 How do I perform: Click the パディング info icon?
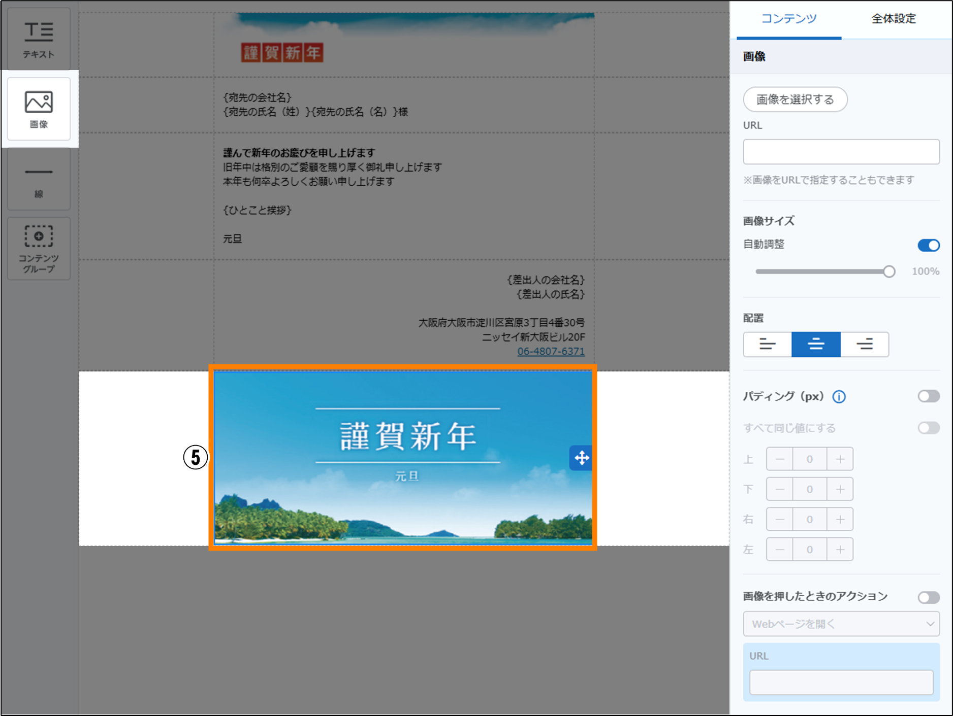[839, 397]
